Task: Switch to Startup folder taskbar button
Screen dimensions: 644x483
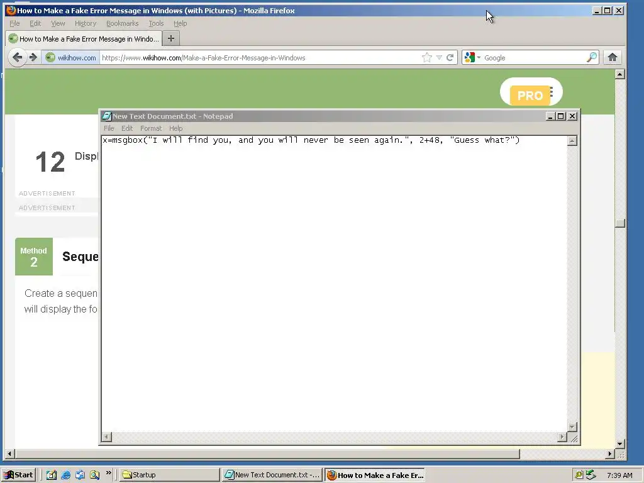Action: pyautogui.click(x=170, y=475)
